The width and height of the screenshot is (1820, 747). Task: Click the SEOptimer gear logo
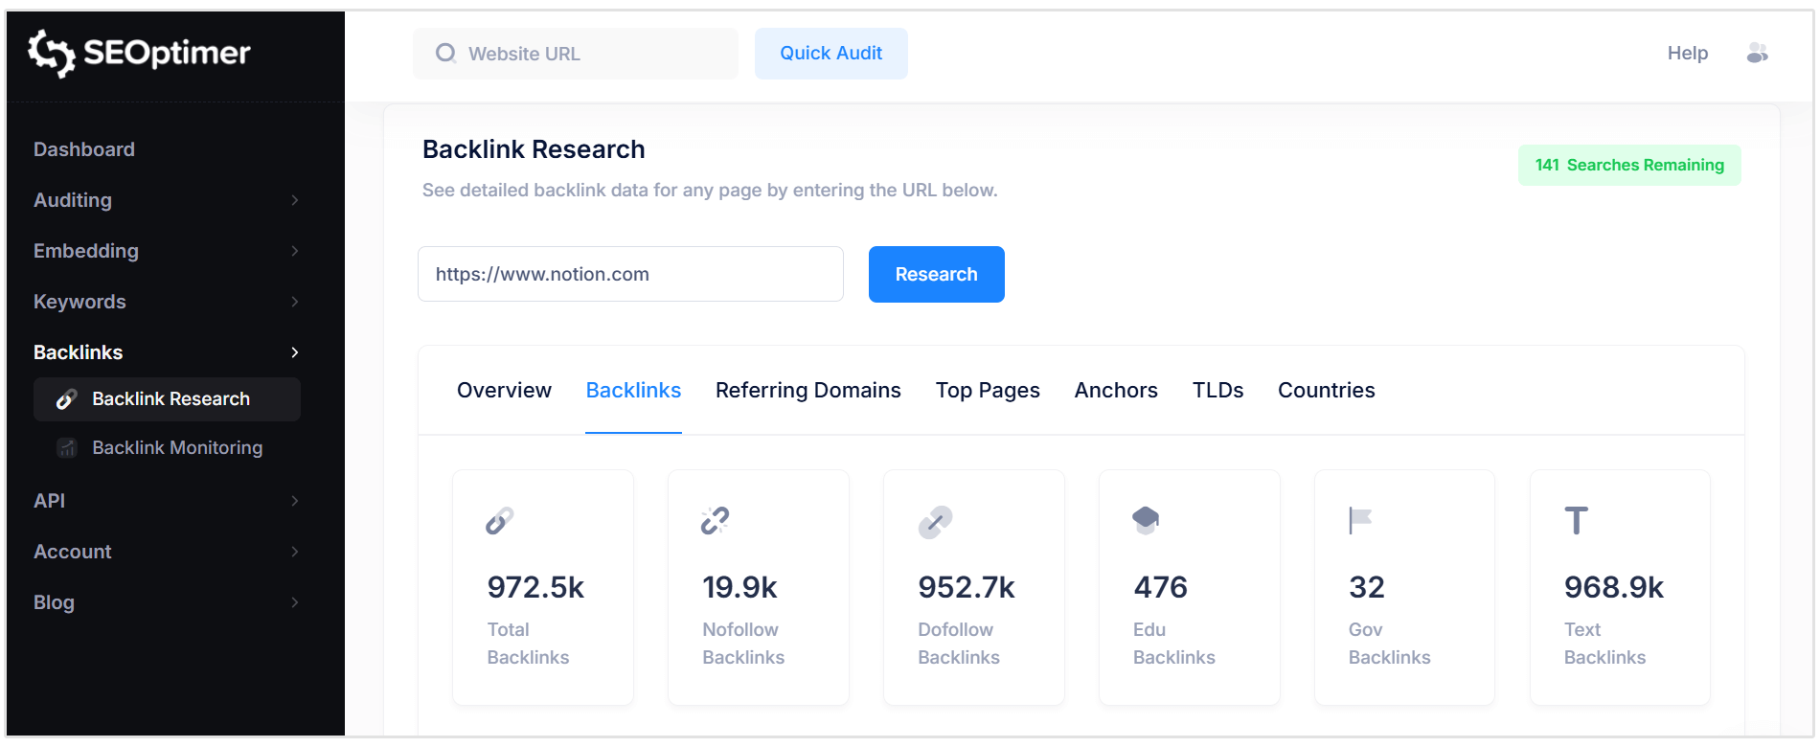click(x=52, y=53)
